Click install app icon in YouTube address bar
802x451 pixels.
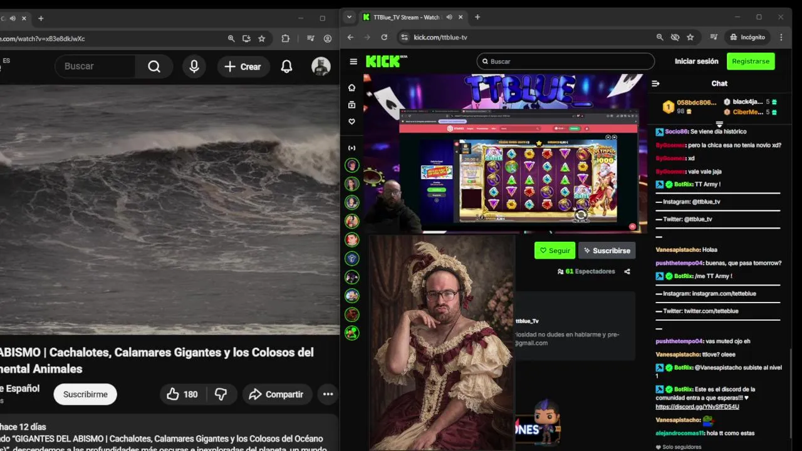pos(246,39)
